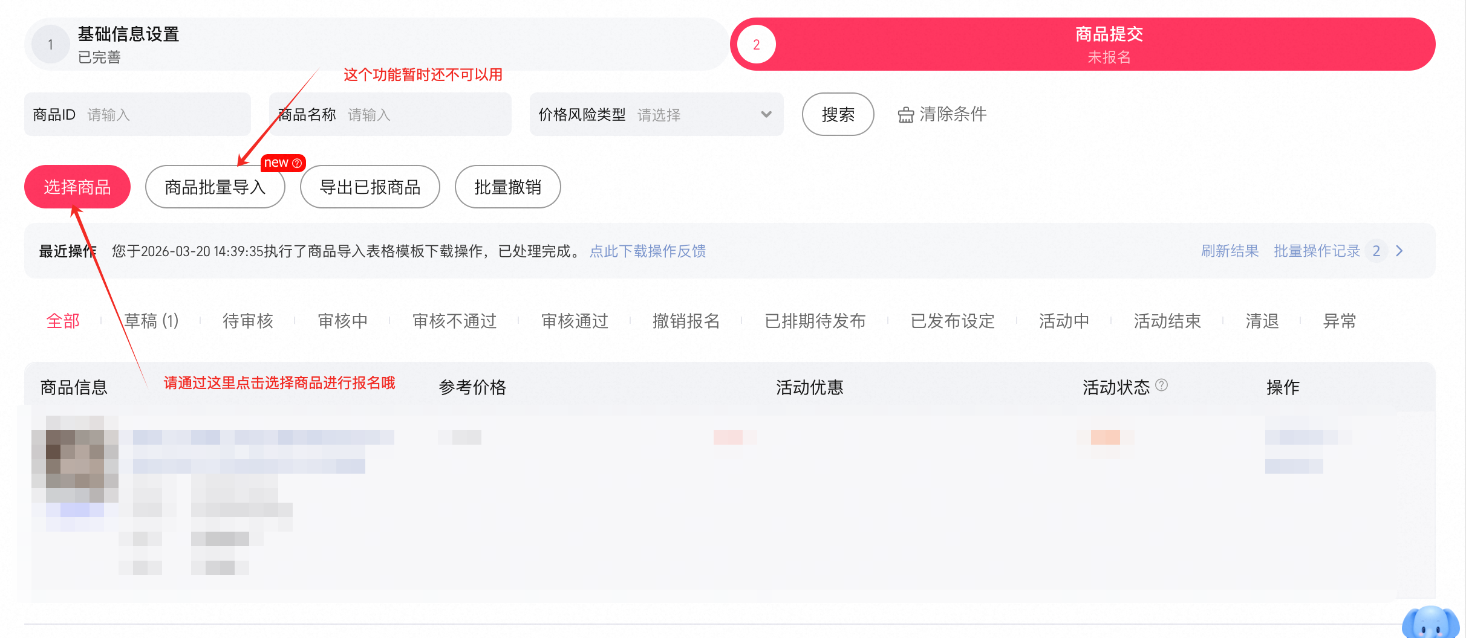The image size is (1466, 638).
Task: Switch to 待审核 tab
Action: click(248, 321)
